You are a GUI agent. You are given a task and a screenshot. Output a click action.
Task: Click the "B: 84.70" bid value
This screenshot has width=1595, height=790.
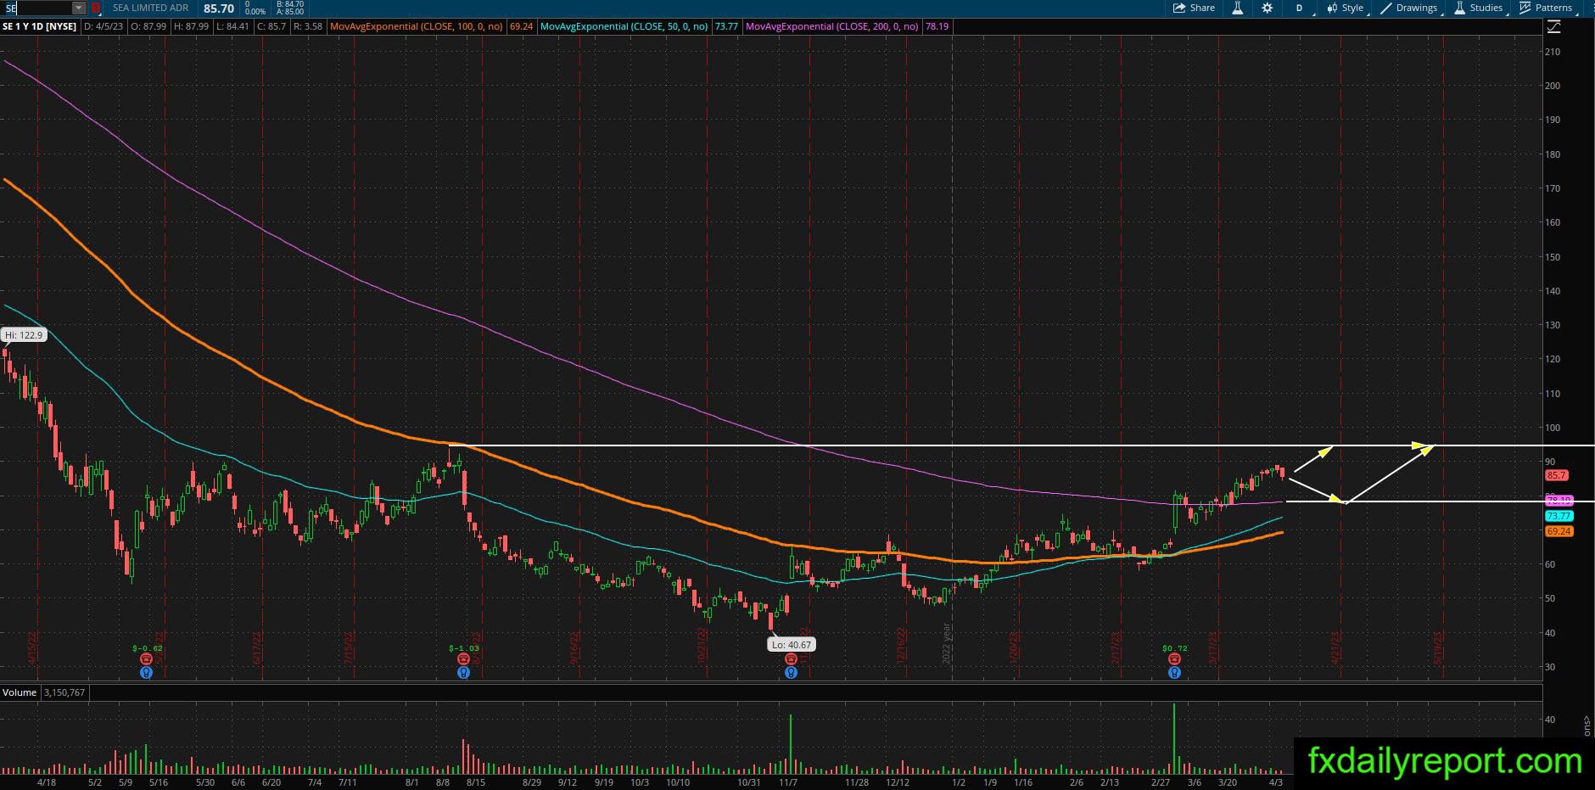(290, 4)
